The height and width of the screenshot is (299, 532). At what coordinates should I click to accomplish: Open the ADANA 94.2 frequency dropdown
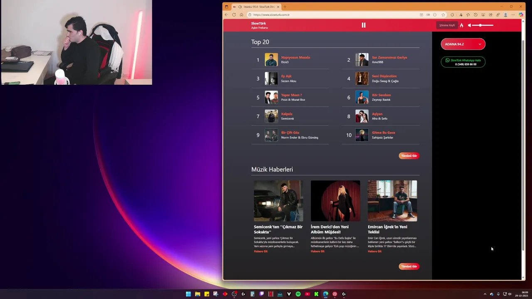(463, 44)
